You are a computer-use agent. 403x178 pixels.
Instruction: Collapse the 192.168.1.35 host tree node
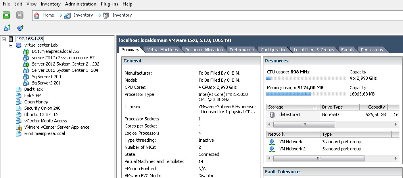coord(4,39)
